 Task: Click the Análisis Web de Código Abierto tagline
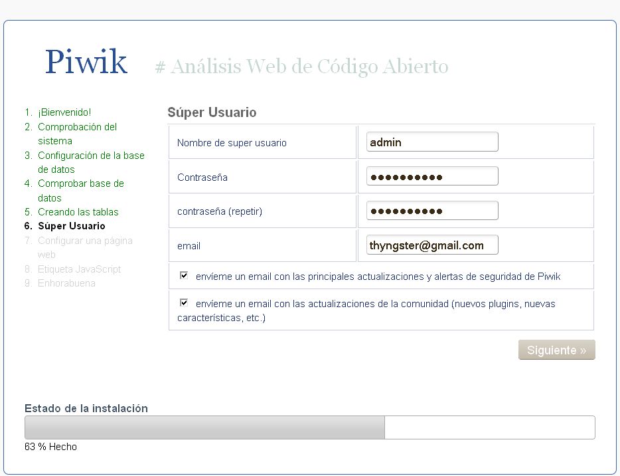pyautogui.click(x=301, y=66)
